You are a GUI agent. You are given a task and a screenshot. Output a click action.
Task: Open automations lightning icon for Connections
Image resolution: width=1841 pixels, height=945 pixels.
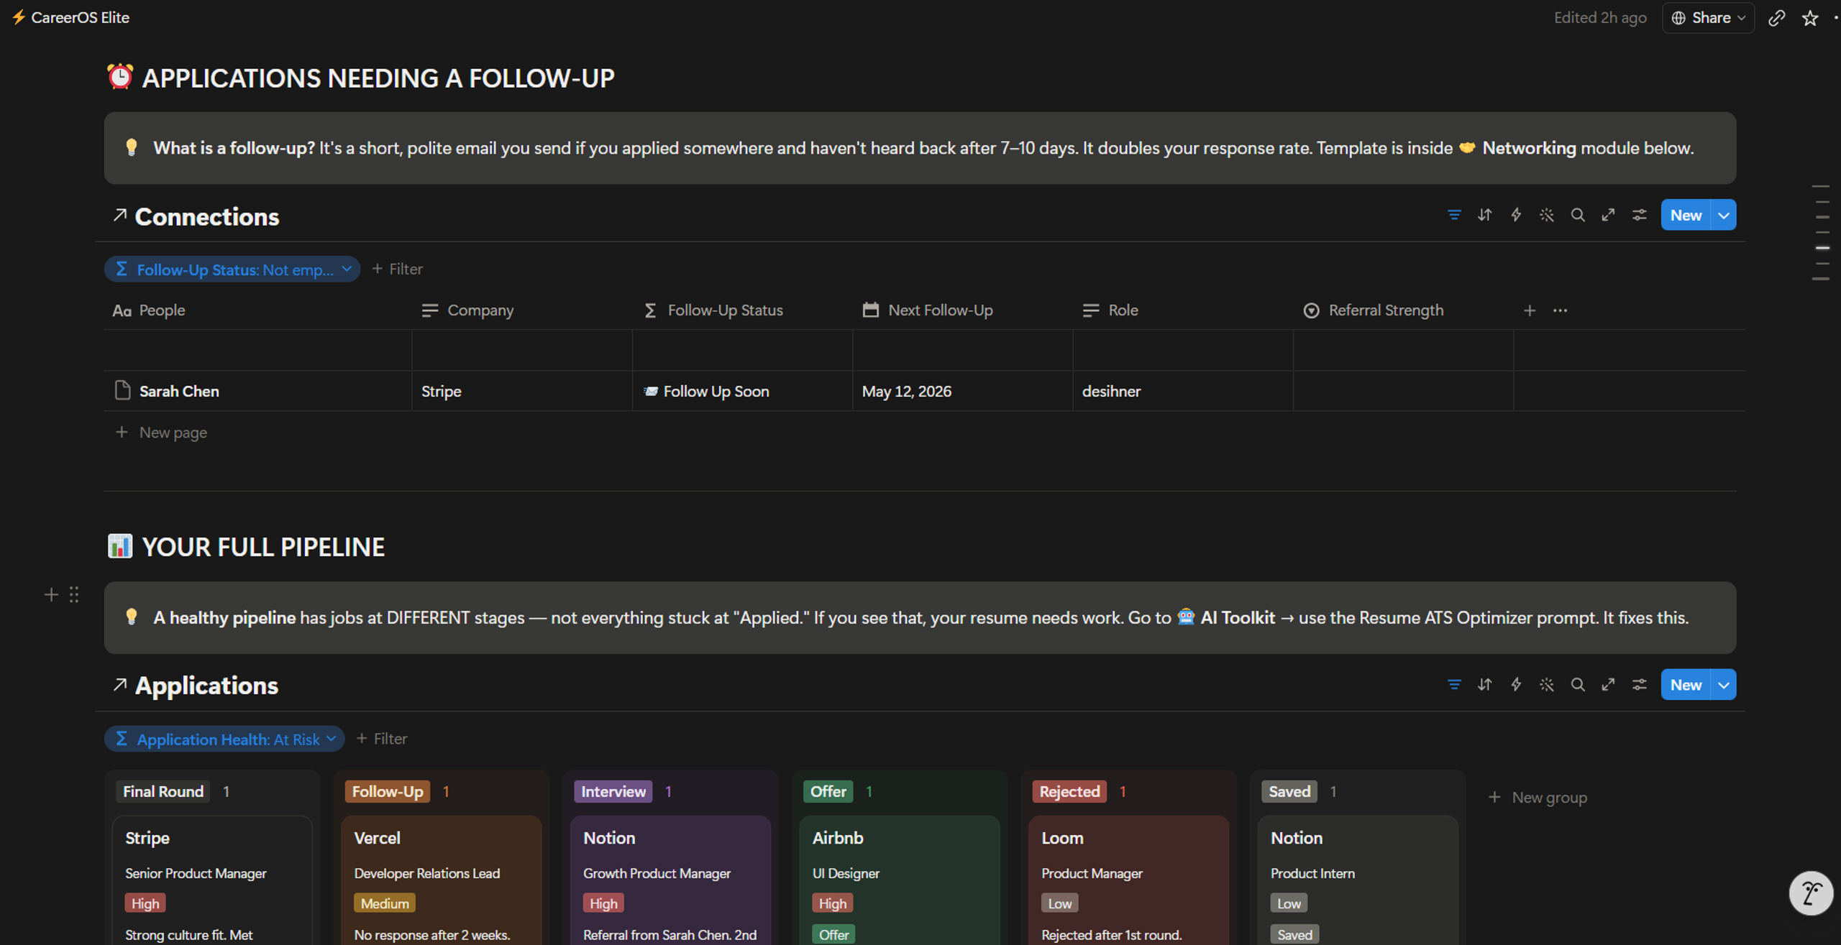(x=1516, y=215)
